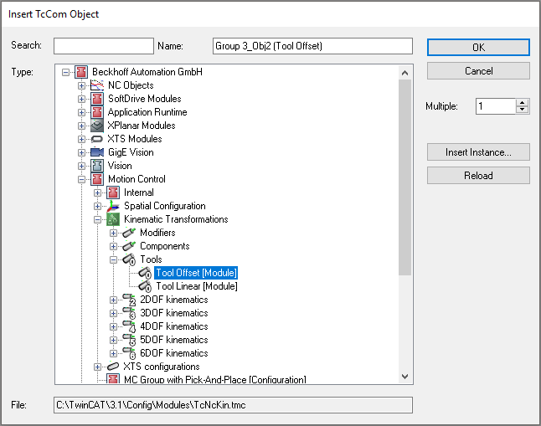Click the tree vertical scrollbar thumb
The height and width of the screenshot is (426, 541).
(405, 177)
